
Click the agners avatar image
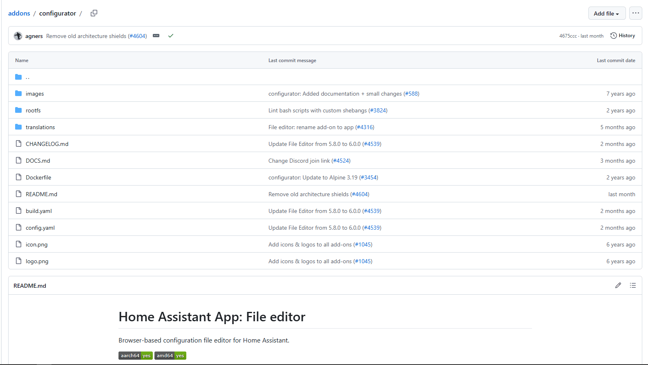(18, 36)
